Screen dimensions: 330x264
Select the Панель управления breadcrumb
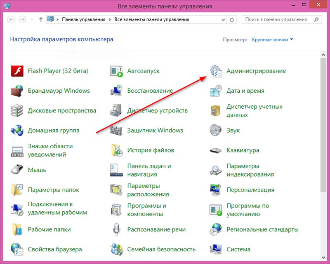[84, 19]
